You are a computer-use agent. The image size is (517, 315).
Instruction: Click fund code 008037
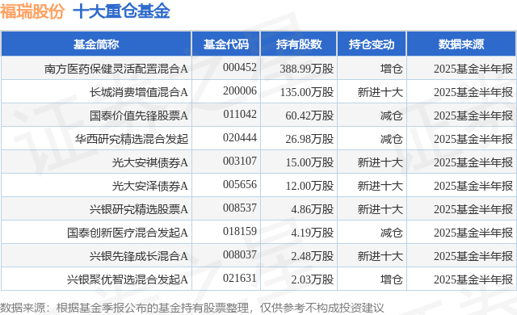tap(240, 254)
